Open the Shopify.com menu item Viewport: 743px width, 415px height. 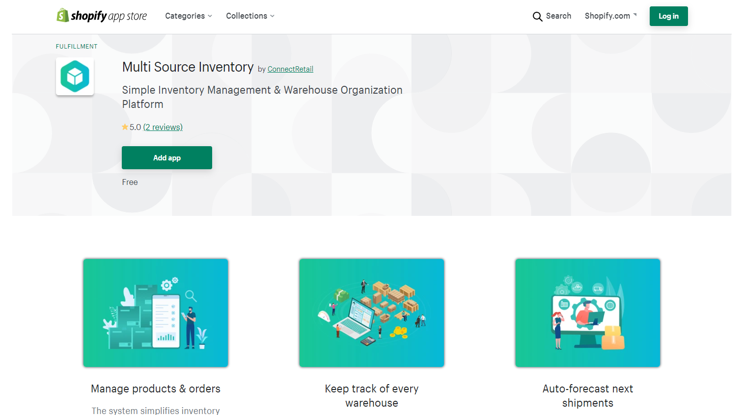[607, 16]
